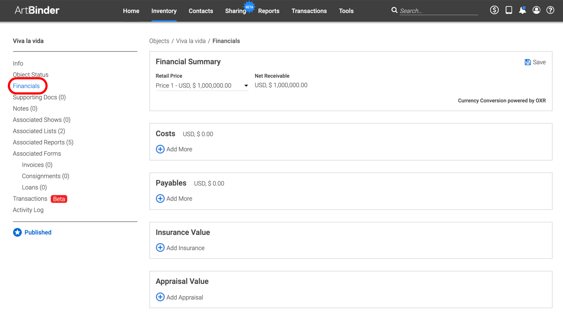Click the Save button label

pyautogui.click(x=539, y=62)
